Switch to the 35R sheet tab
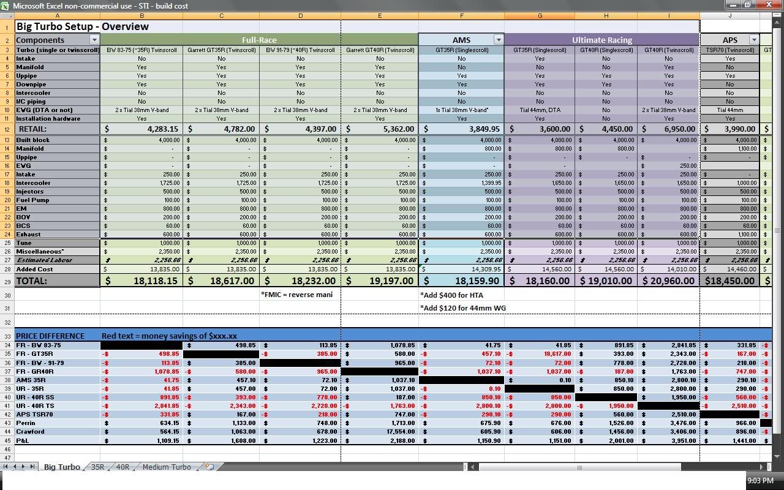Image resolution: width=784 pixels, height=490 pixels. click(x=98, y=467)
